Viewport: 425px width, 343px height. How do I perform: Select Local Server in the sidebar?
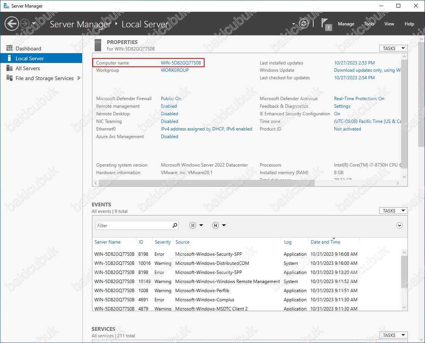41,58
